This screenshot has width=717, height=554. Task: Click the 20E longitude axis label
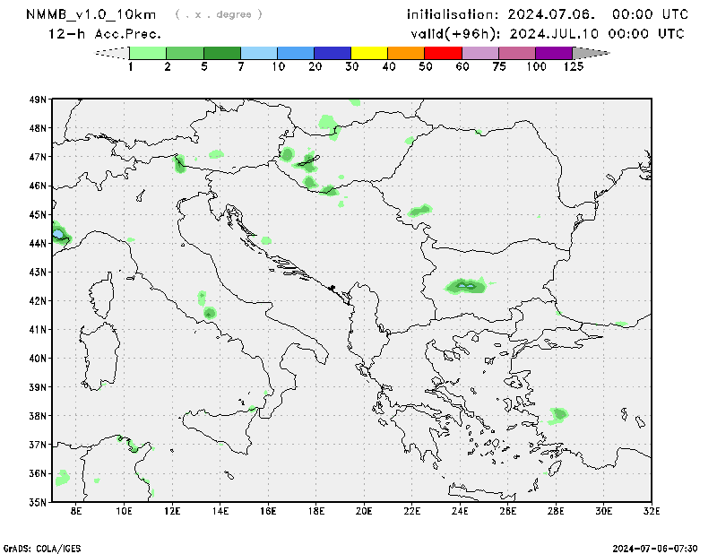(364, 511)
